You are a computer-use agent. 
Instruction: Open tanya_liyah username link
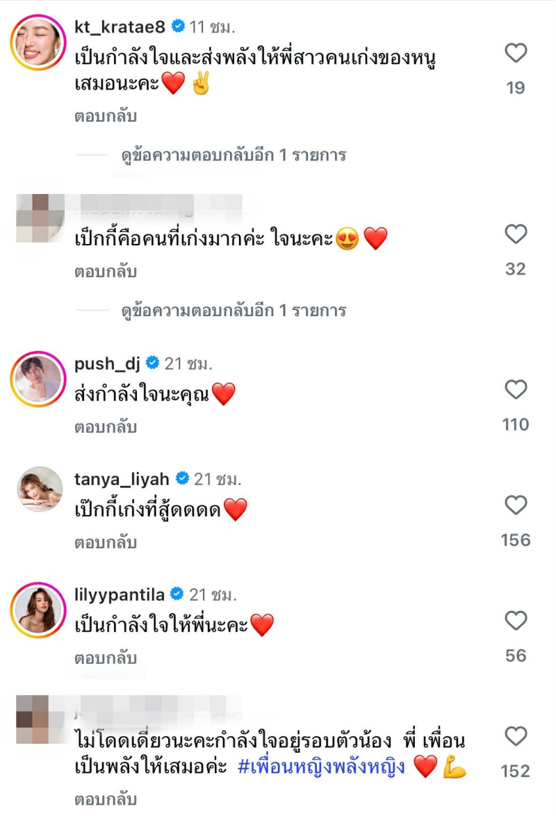[122, 479]
